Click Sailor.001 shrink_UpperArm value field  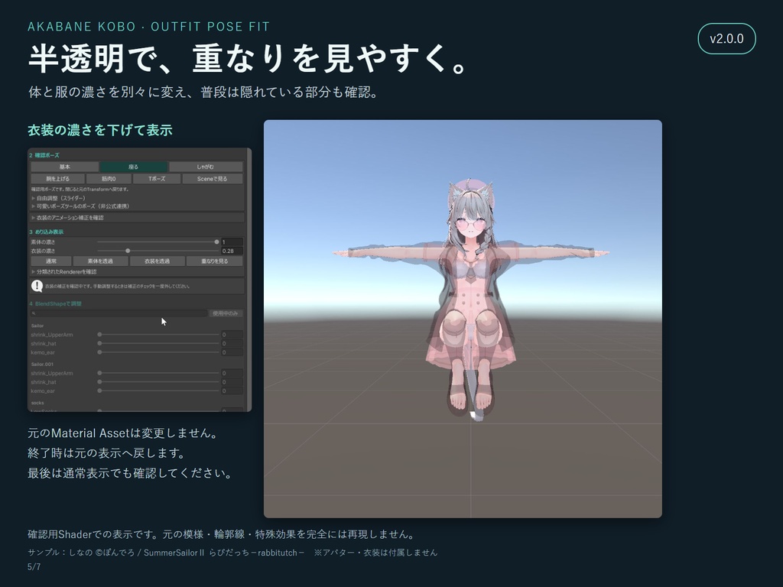click(x=232, y=373)
